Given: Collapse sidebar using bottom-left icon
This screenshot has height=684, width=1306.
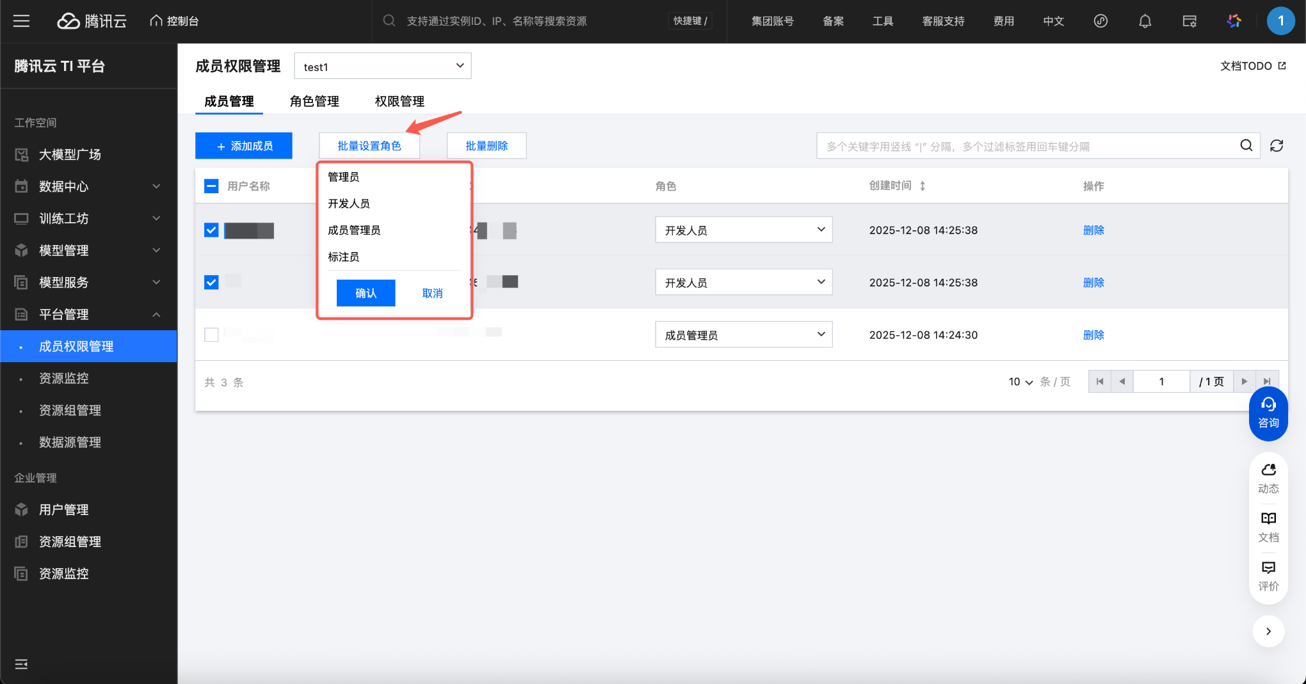Looking at the screenshot, I should (x=21, y=664).
